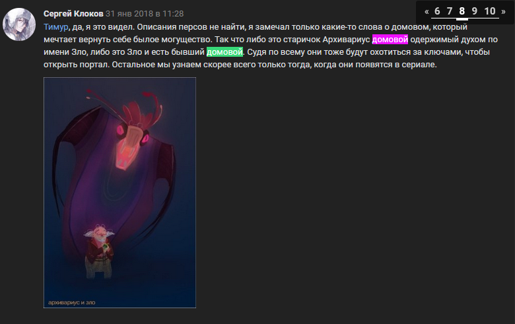
Task: Click the green-highlighted word домовой
Action: [x=224, y=52]
